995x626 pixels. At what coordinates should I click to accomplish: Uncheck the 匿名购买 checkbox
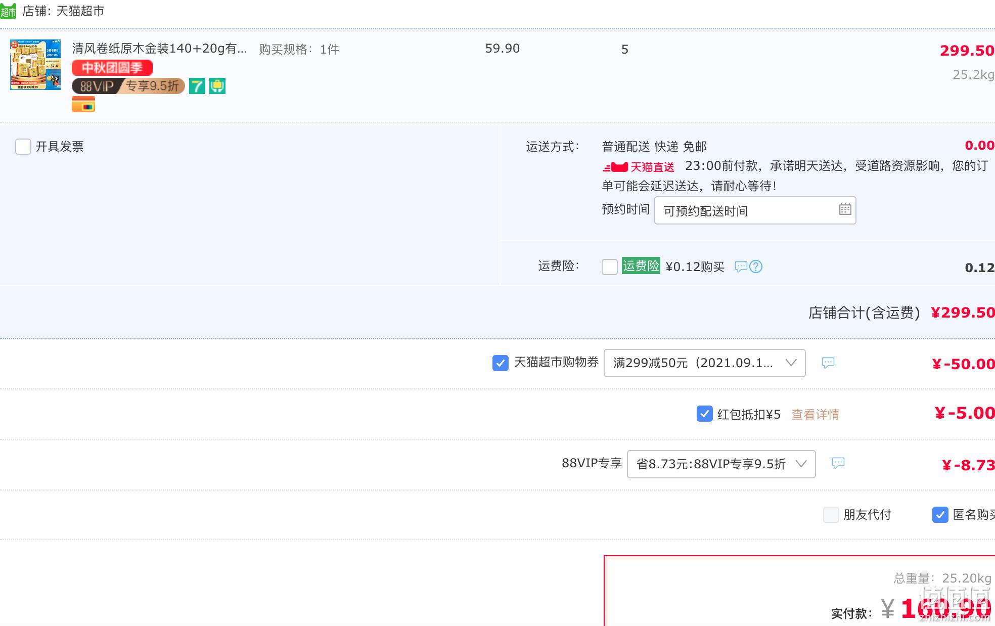(940, 515)
